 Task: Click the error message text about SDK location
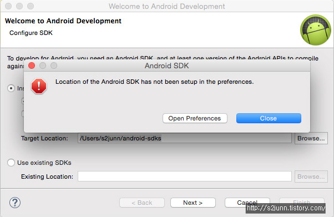coord(155,82)
